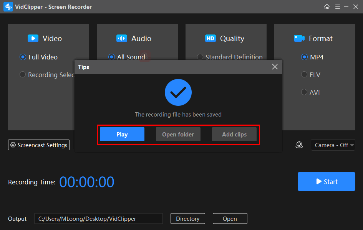Expand the Camera - Off dropdown
Image resolution: width=363 pixels, height=230 pixels.
coord(333,145)
